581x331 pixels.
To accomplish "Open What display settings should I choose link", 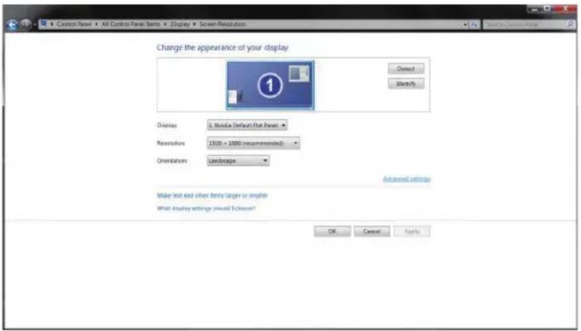I will 206,208.
